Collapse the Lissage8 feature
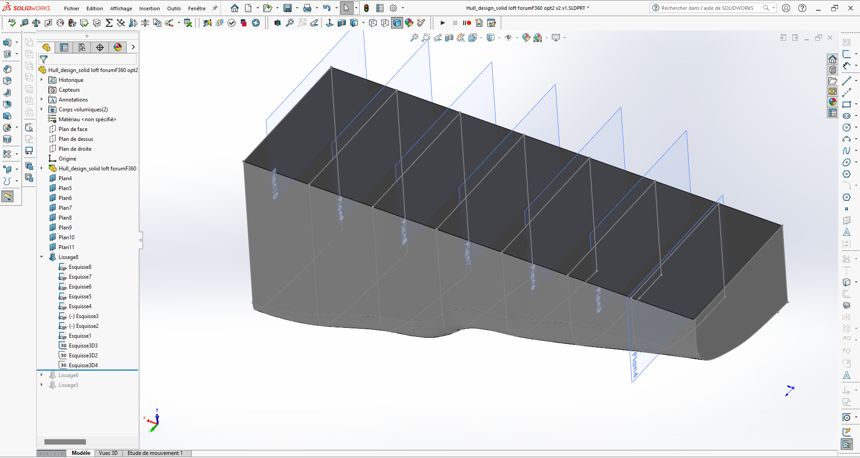 (x=42, y=257)
